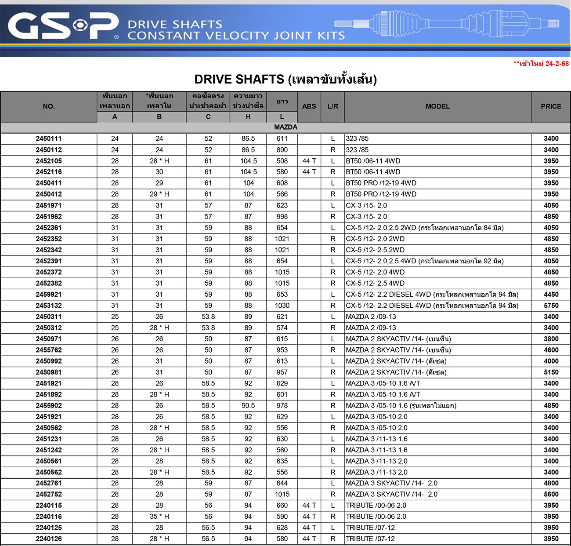Screen dimensions: 571x546
Task: Click the 'MODEL' column header
Action: [437, 106]
